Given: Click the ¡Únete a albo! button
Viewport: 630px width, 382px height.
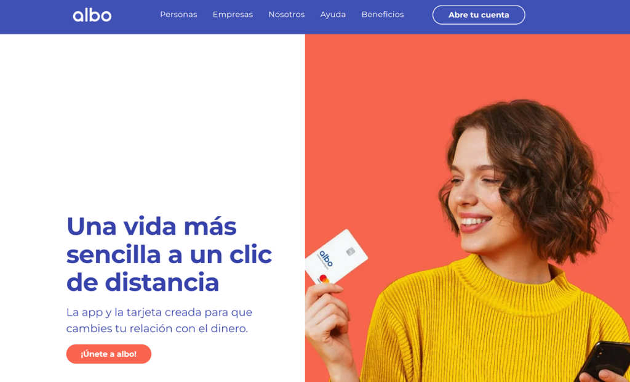Looking at the screenshot, I should [x=108, y=354].
